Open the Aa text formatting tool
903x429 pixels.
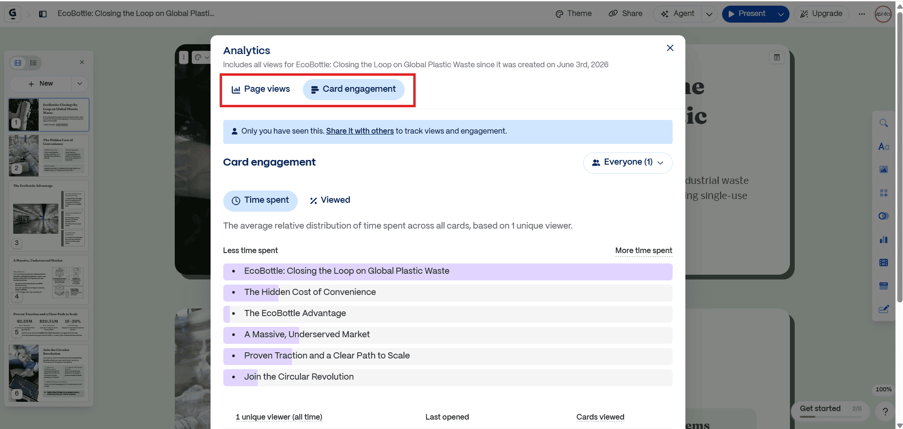(x=884, y=147)
